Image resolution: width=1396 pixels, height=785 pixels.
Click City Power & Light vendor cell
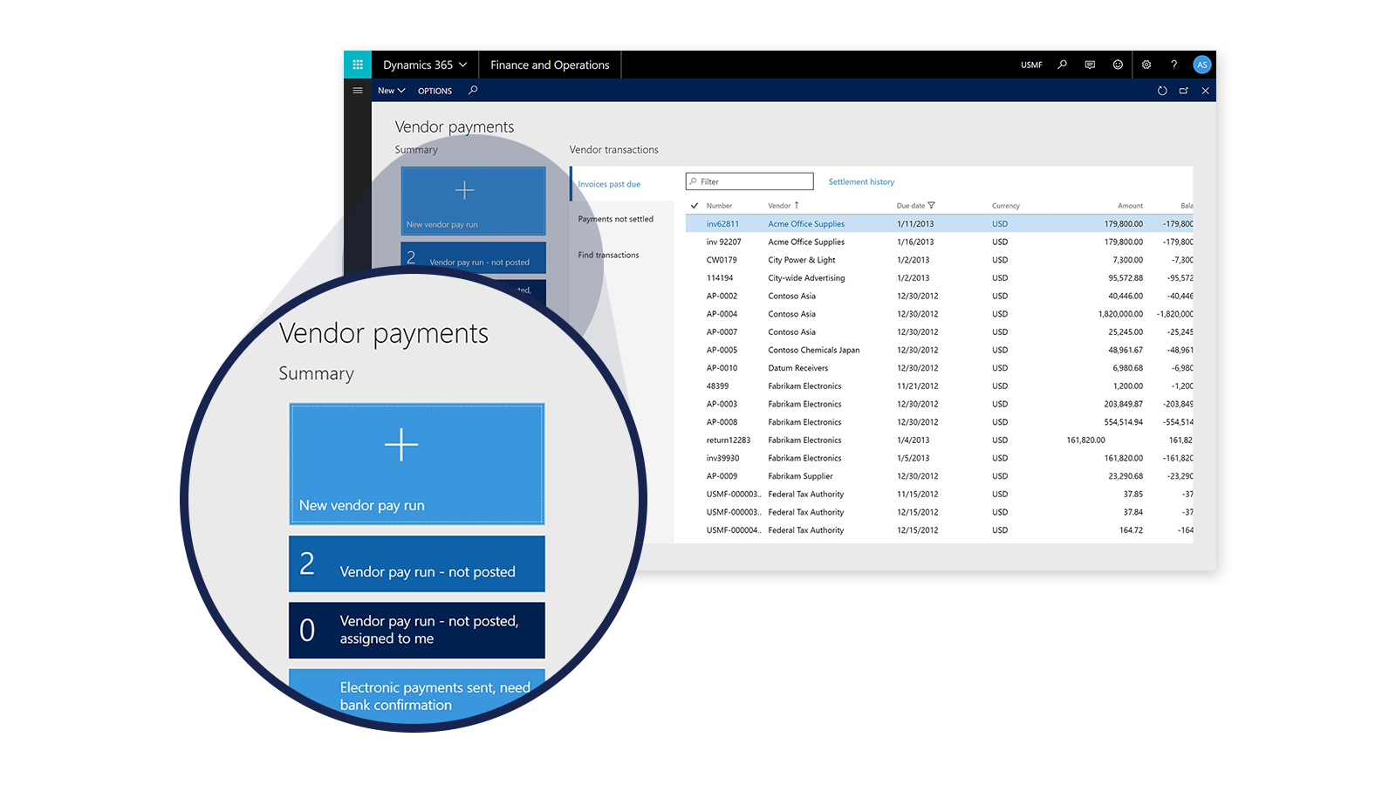[802, 260]
